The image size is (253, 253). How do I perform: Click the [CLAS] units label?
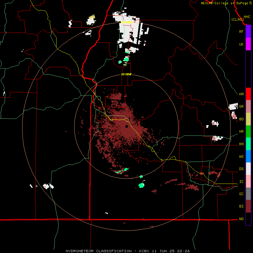(238, 20)
